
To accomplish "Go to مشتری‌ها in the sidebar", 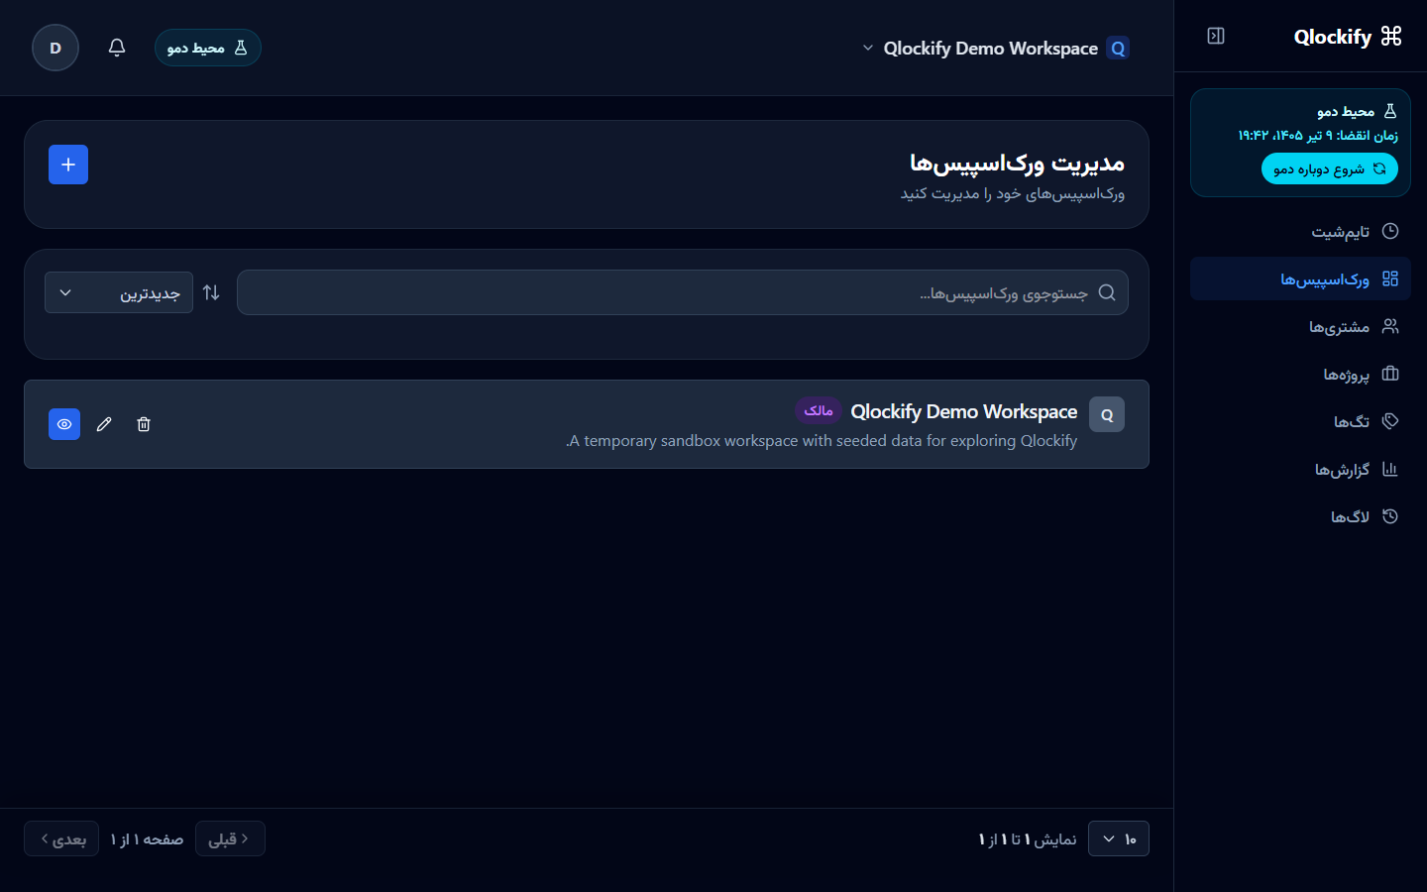I will [1300, 326].
